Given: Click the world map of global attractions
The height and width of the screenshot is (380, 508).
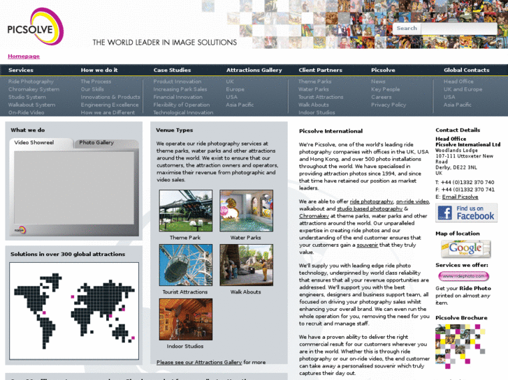Looking at the screenshot, I should click(74, 311).
